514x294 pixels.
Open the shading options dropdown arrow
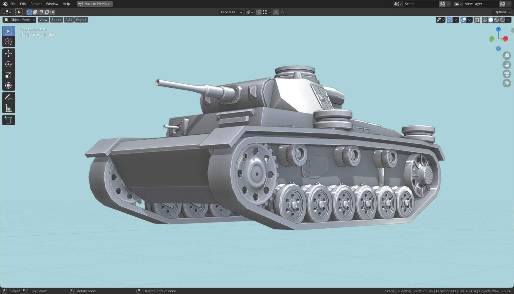(508, 19)
